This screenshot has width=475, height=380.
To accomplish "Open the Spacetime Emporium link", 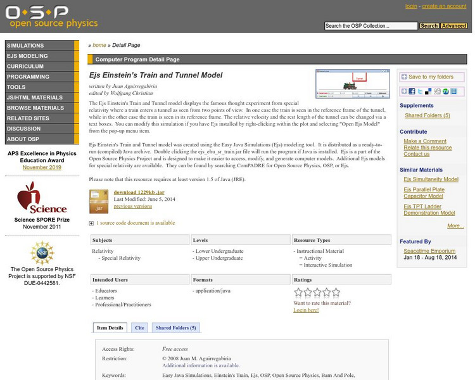I will (x=429, y=251).
